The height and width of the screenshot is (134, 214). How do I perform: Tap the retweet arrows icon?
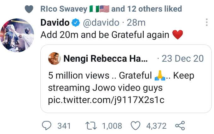coord(92,126)
